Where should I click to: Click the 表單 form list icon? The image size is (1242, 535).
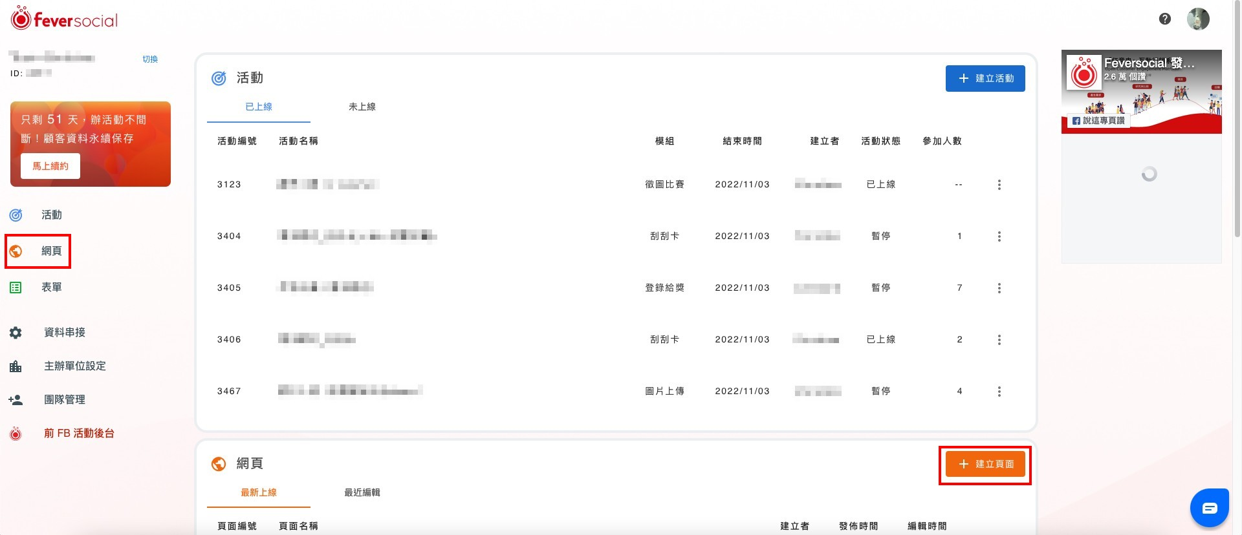[16, 288]
